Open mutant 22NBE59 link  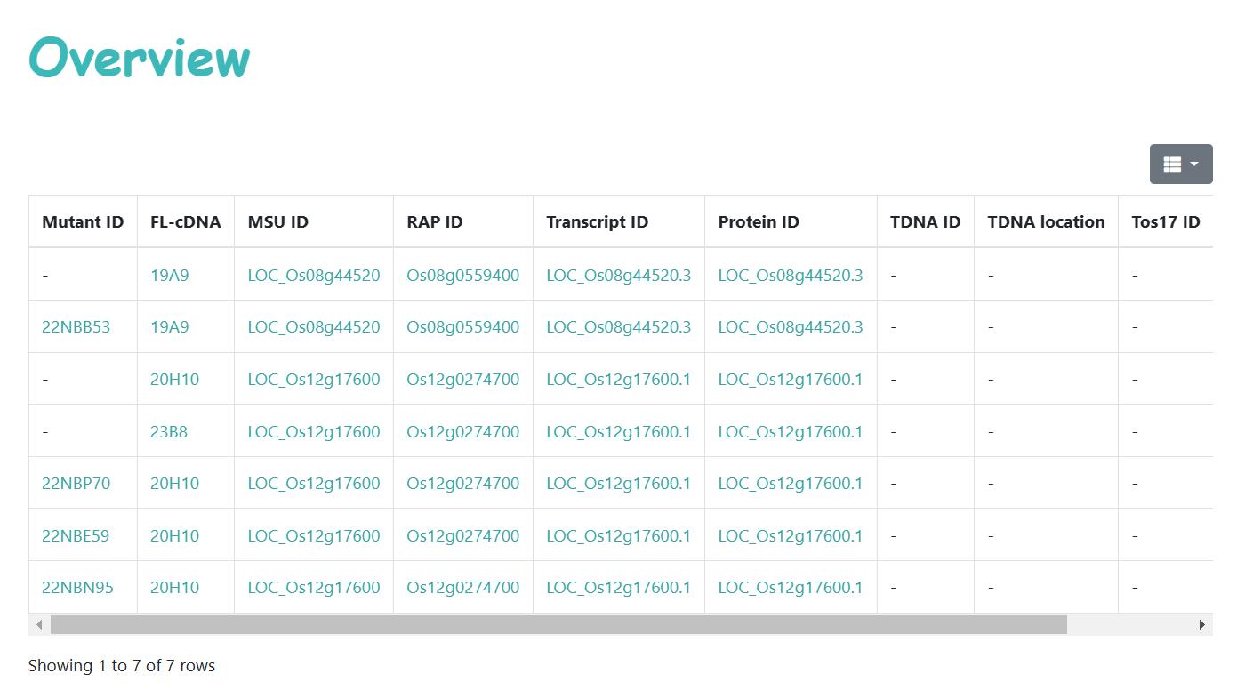click(x=76, y=536)
